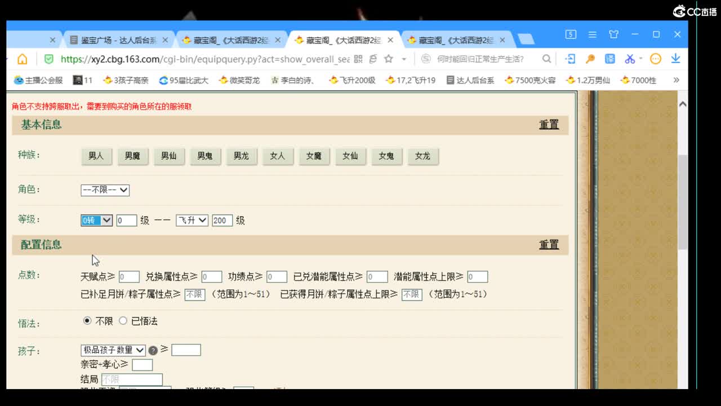Click the green security shield icon
The height and width of the screenshot is (406, 721).
[48, 59]
